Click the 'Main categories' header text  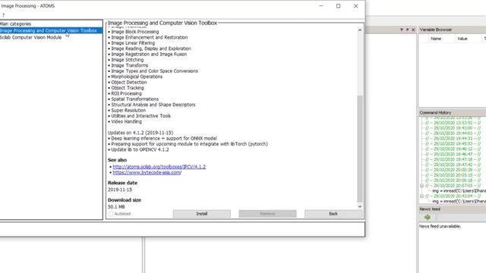point(15,24)
